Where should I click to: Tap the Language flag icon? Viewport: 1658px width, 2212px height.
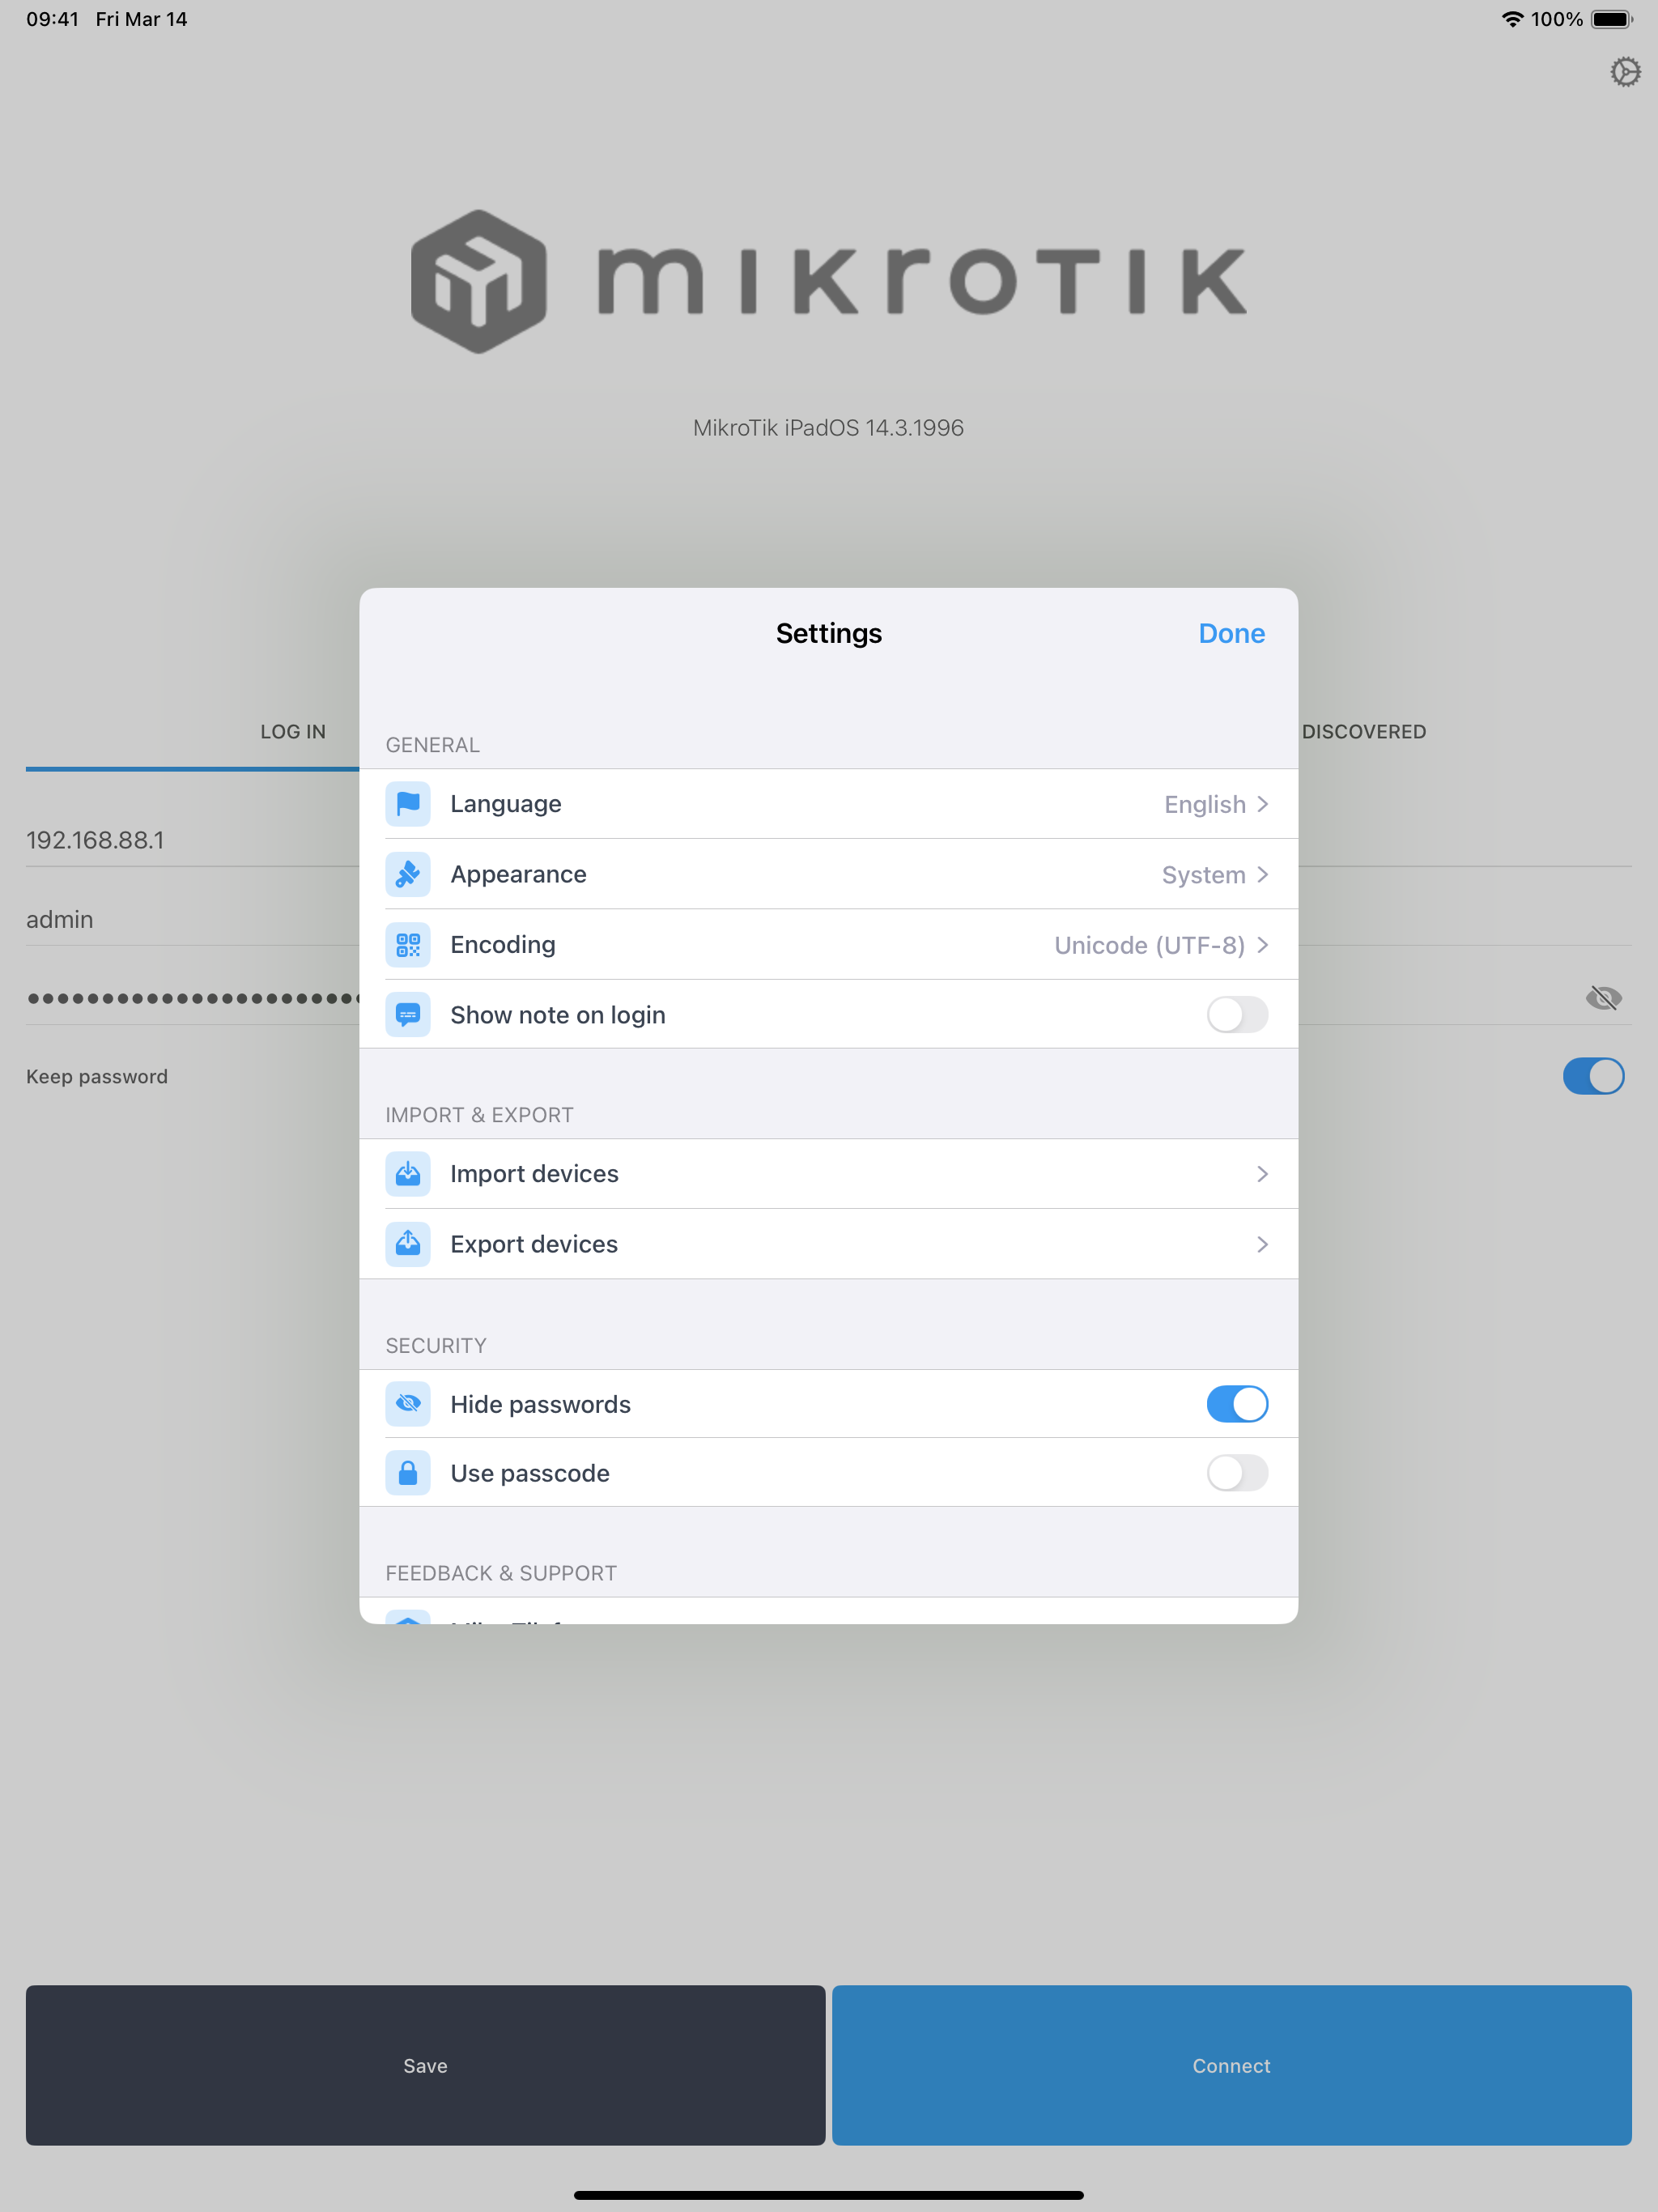point(408,804)
